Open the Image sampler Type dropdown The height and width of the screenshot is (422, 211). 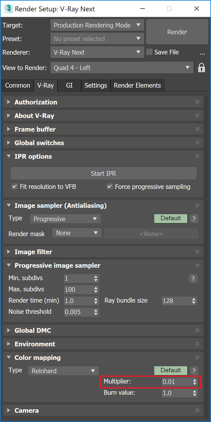tap(65, 219)
